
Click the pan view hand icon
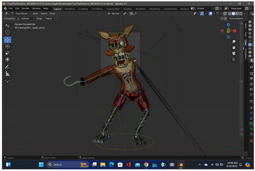coord(234,48)
